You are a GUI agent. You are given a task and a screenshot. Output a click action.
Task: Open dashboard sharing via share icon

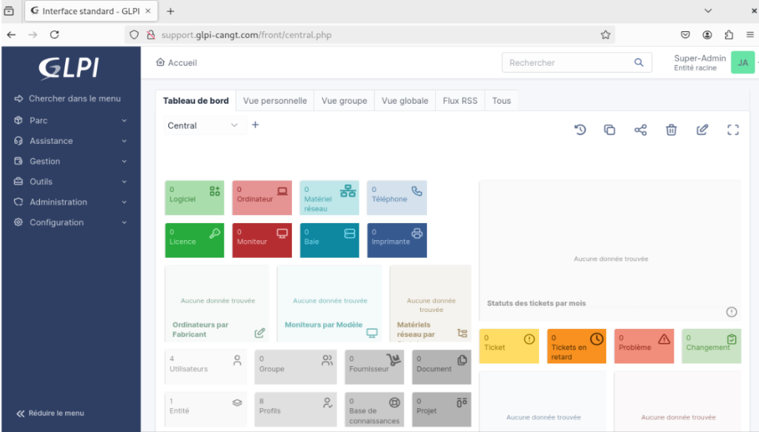click(x=640, y=130)
